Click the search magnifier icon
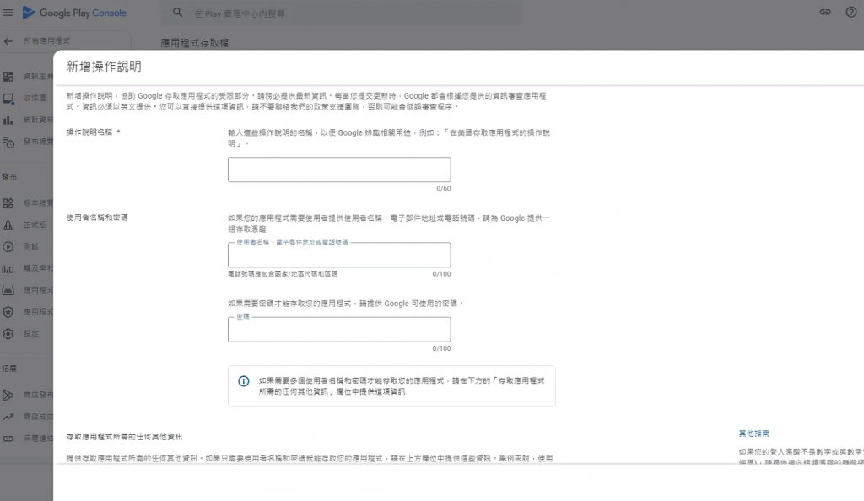The width and height of the screenshot is (864, 501). click(177, 12)
